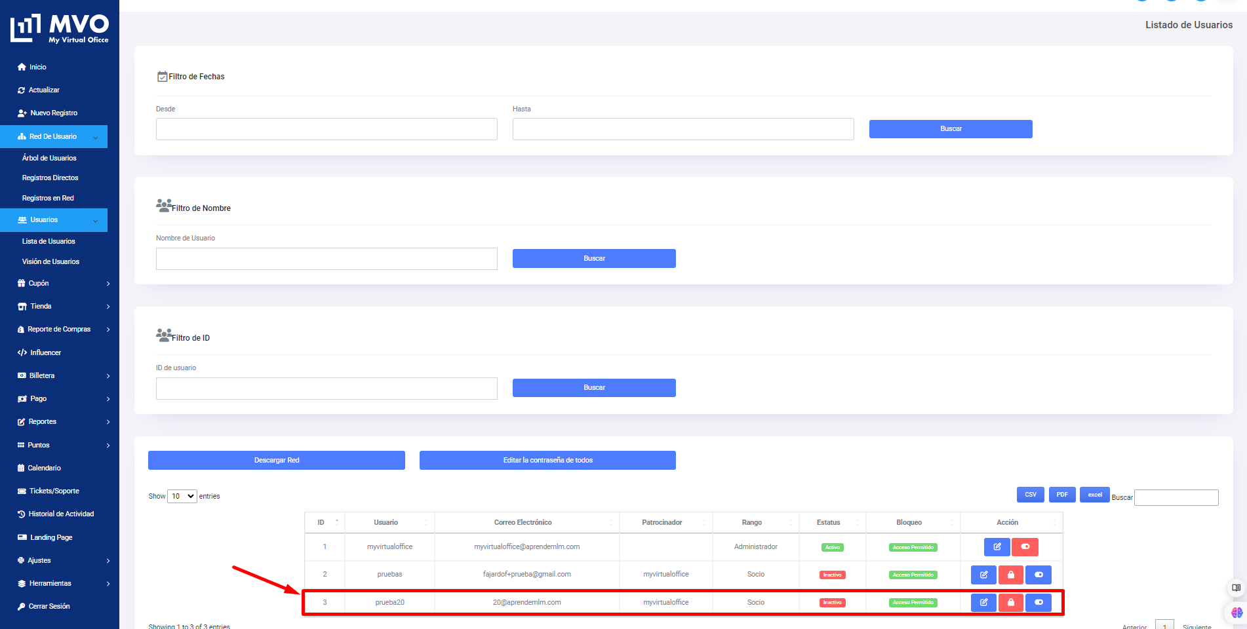Focus the Nombre de Usuario input field
Viewport: 1247px width, 629px height.
[327, 259]
